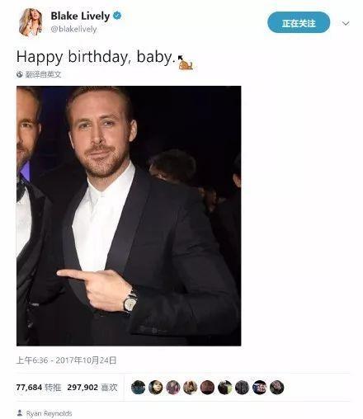Open fifth liker avatar in row
363x419 pixels.
(x=207, y=388)
